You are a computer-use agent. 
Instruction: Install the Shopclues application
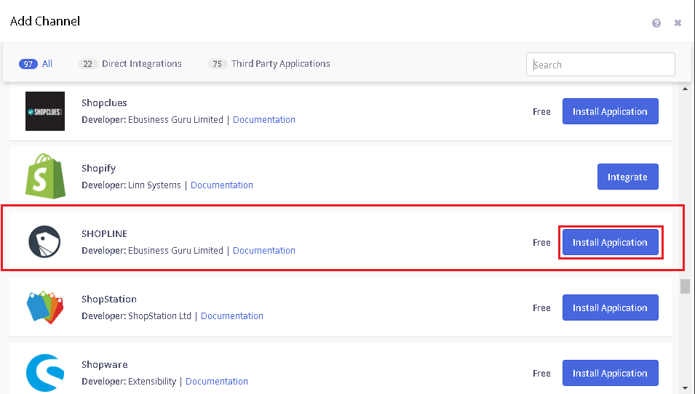click(x=611, y=111)
